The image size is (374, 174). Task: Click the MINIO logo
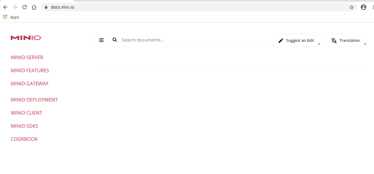[x=25, y=38]
